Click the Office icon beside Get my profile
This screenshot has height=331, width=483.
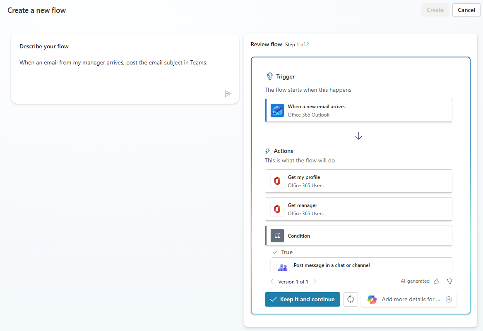point(277,181)
